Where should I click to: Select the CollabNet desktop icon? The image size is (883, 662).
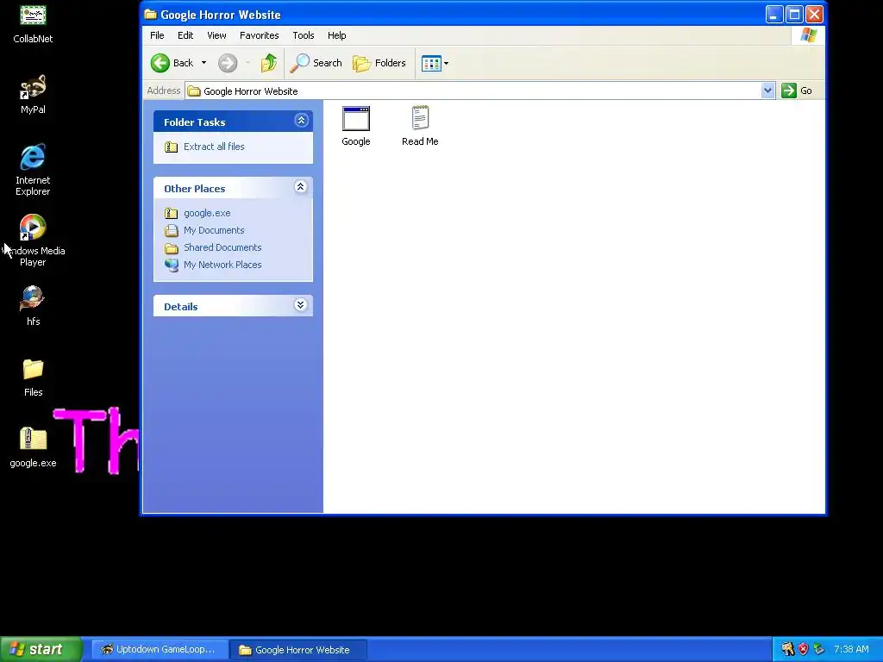(x=34, y=24)
